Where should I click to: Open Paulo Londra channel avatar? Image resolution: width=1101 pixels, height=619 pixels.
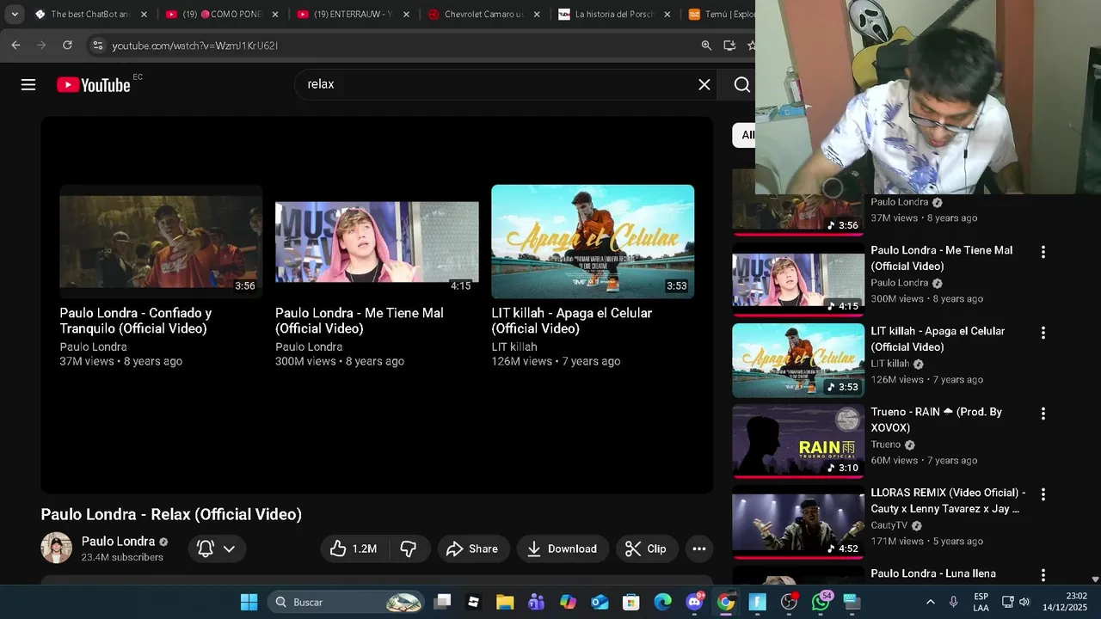57,549
